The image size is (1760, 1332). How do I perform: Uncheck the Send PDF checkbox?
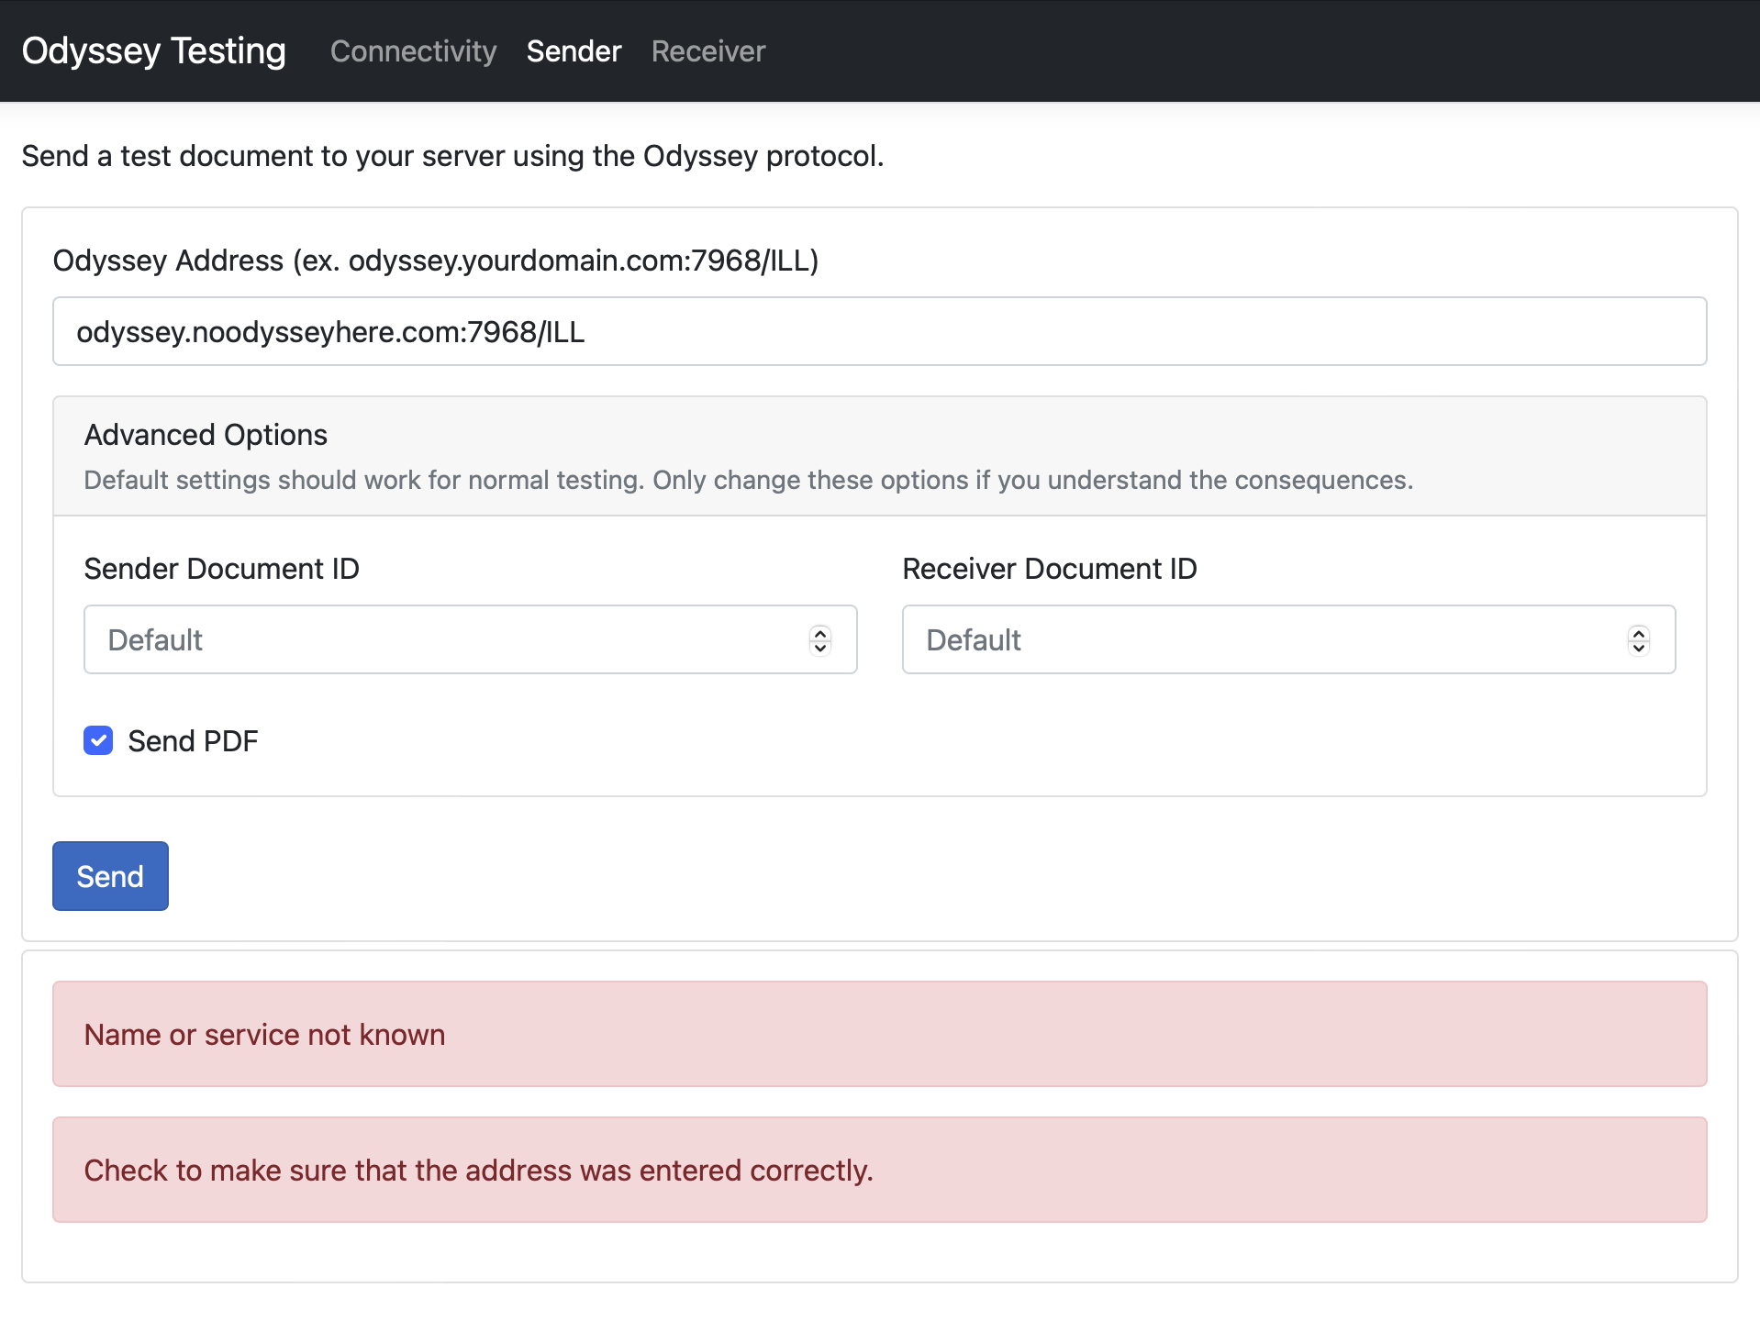pyautogui.click(x=98, y=740)
